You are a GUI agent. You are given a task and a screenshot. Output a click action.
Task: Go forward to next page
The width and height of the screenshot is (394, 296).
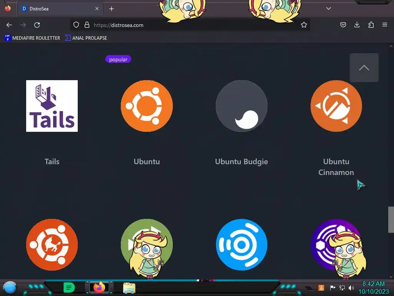(23, 25)
